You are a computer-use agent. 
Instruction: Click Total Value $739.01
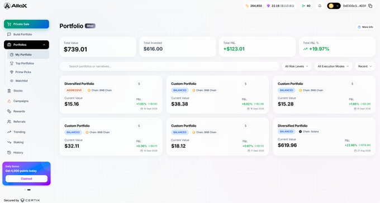point(98,47)
